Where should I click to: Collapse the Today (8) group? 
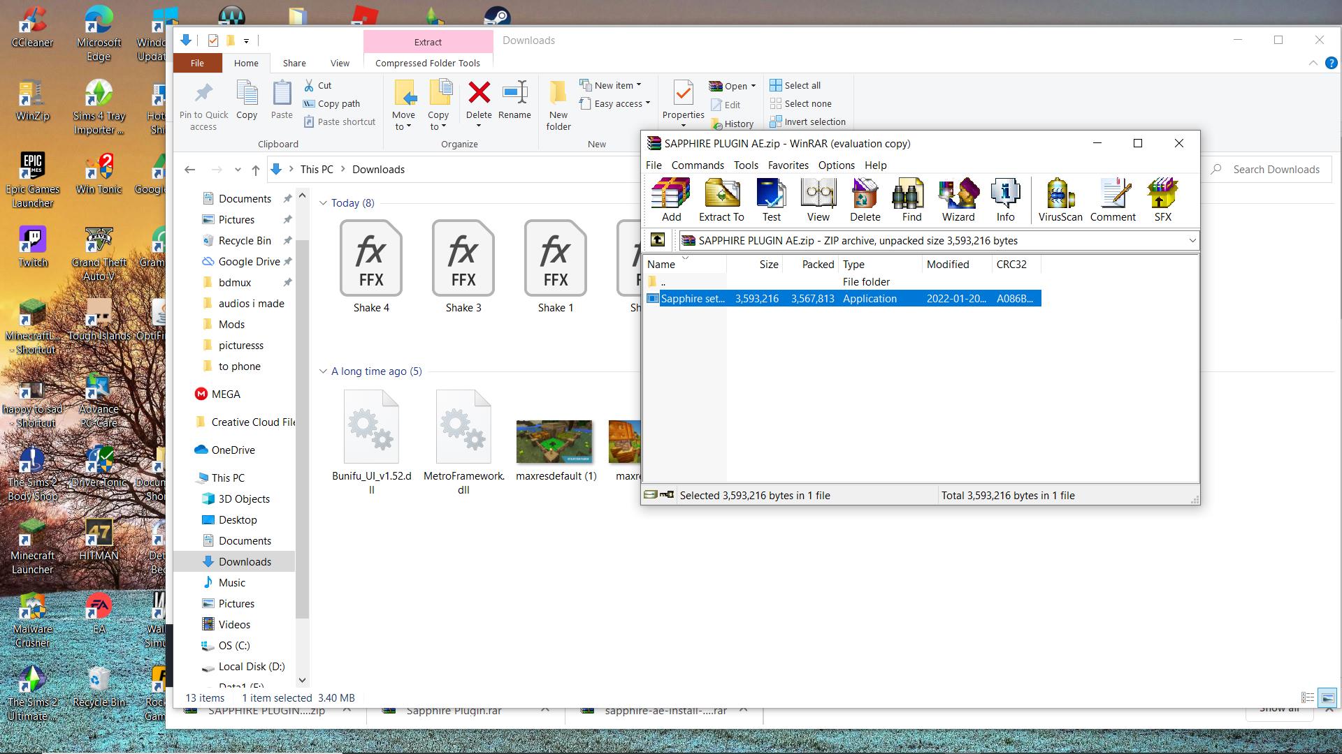tap(323, 203)
